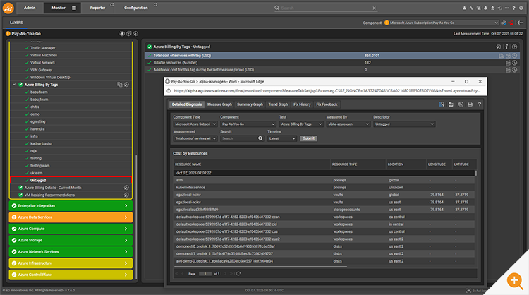This screenshot has height=295, width=529.
Task: Click save/export icon in diagnosis window
Action: (x=451, y=104)
